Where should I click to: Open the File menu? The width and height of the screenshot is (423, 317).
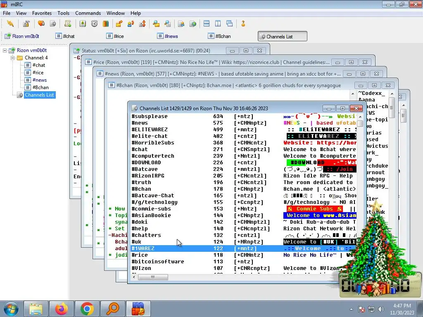click(x=7, y=13)
